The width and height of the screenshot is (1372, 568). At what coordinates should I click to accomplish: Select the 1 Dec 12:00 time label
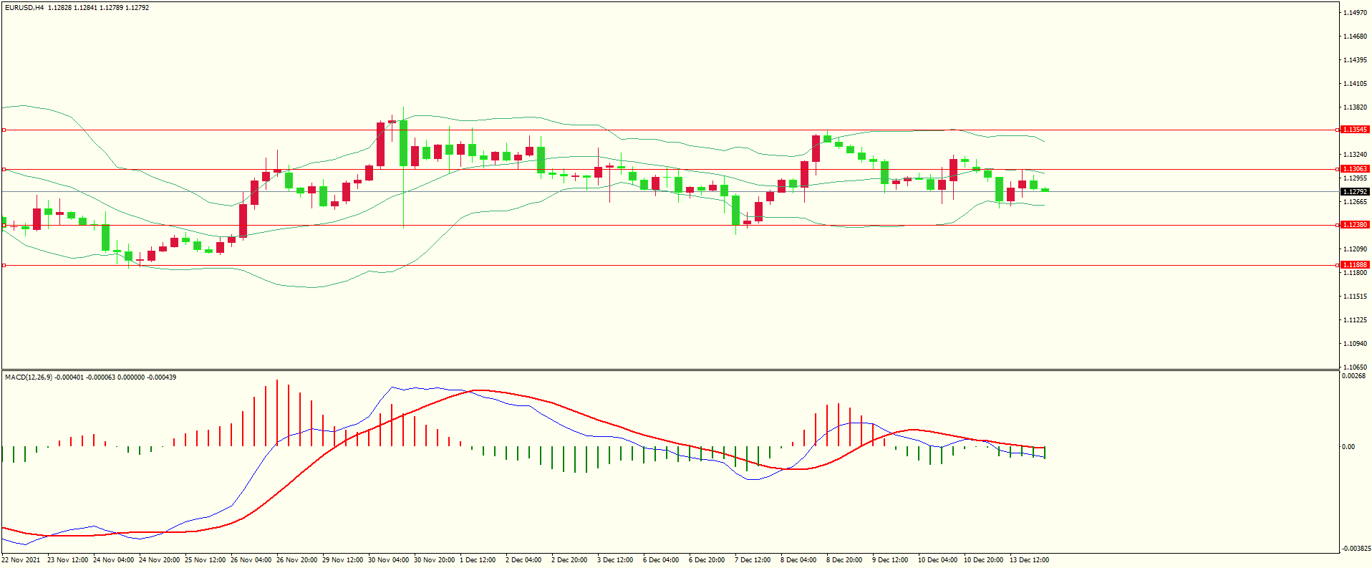(478, 560)
